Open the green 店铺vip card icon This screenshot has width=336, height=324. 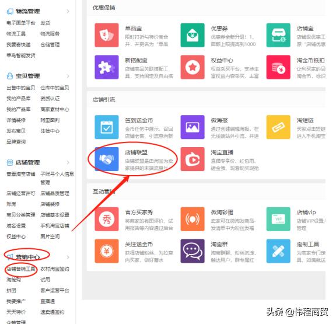click(x=278, y=219)
